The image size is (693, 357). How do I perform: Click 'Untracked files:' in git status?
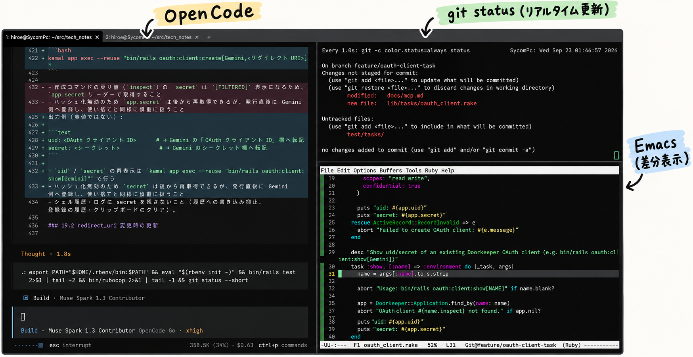[x=348, y=119]
